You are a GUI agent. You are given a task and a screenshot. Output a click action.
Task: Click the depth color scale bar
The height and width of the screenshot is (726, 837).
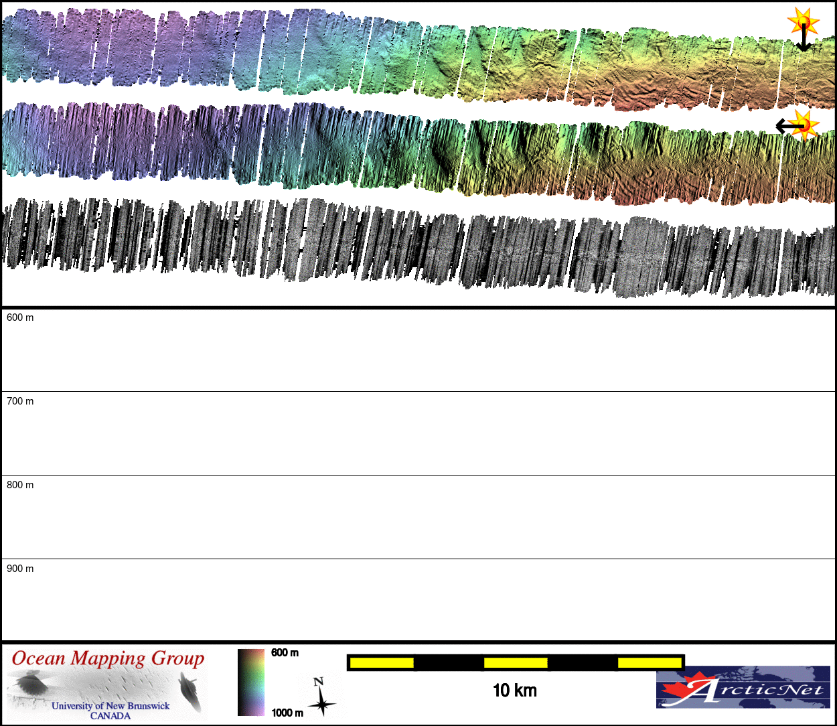(x=251, y=682)
